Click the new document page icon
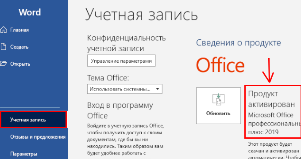Image resolution: width=301 pixels, height=159 pixels. tap(3, 47)
